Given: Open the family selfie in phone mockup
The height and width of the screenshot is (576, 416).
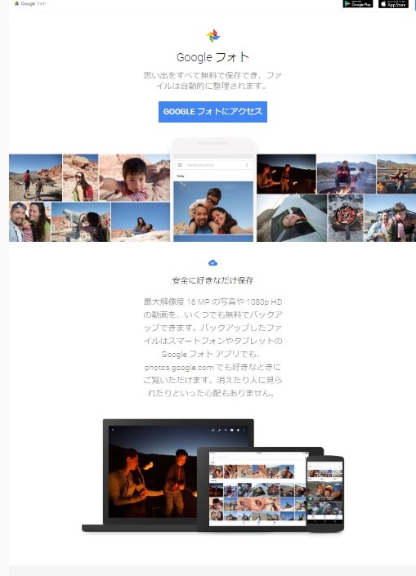Looking at the screenshot, I should 213,208.
